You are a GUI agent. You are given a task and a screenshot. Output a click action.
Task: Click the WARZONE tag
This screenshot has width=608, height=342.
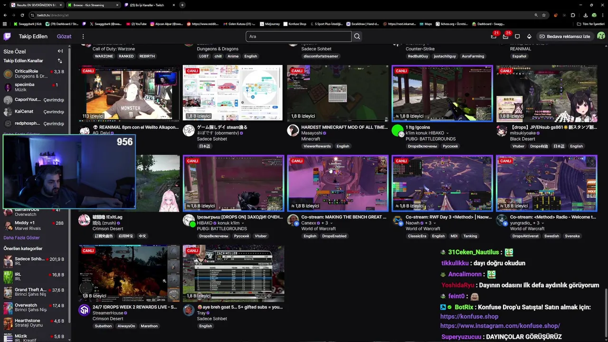coord(104,56)
